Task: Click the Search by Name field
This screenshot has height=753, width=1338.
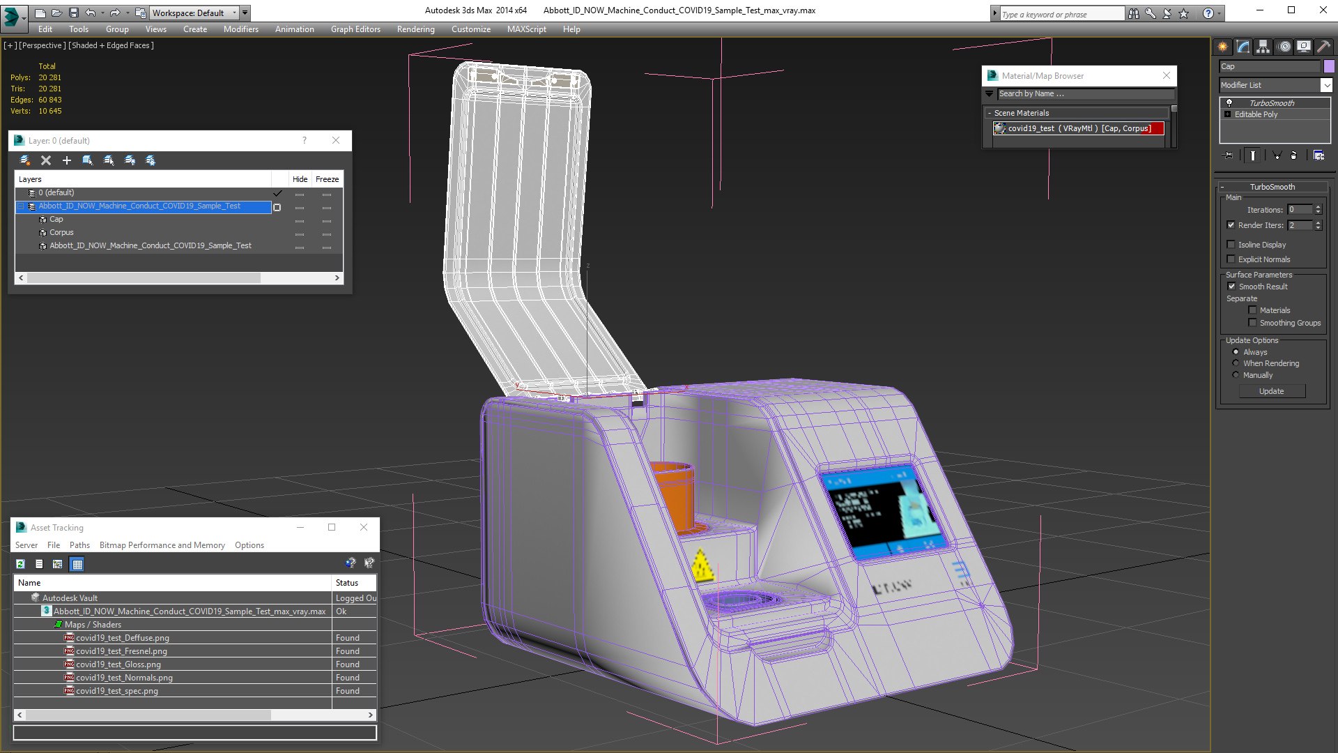Action: coord(1086,93)
